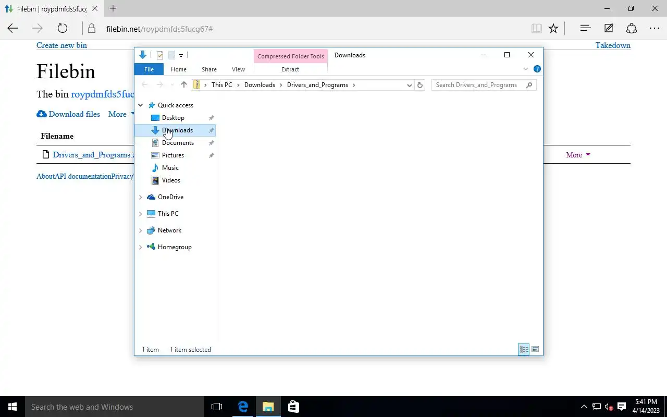The width and height of the screenshot is (667, 417).
Task: Click Explorer Up arrow to parent folder
Action: (183, 85)
